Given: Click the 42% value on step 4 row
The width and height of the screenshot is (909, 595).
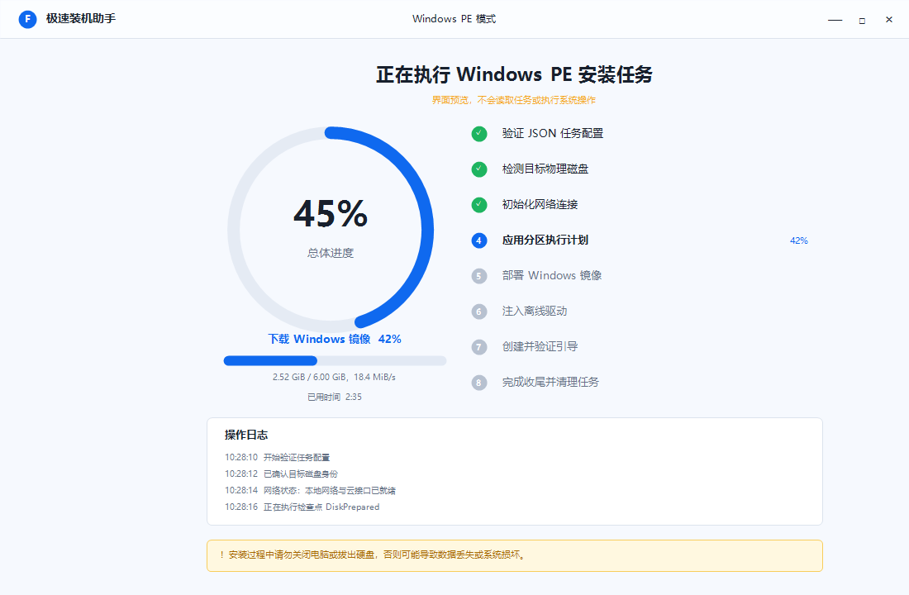Looking at the screenshot, I should pos(799,240).
